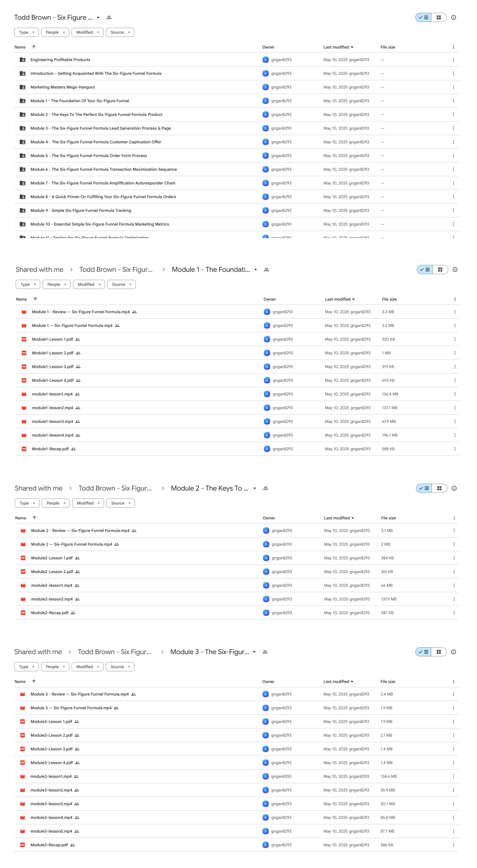Expand Module 1 - The Foundati... title dropdown
477x868 pixels.
coord(255,270)
